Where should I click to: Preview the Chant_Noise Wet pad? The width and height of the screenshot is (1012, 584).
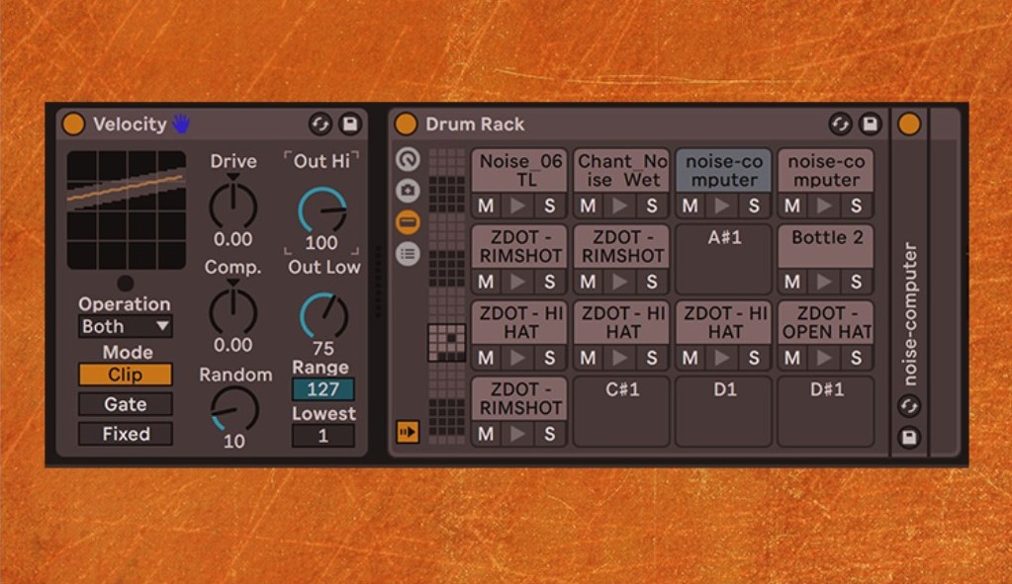tap(620, 207)
